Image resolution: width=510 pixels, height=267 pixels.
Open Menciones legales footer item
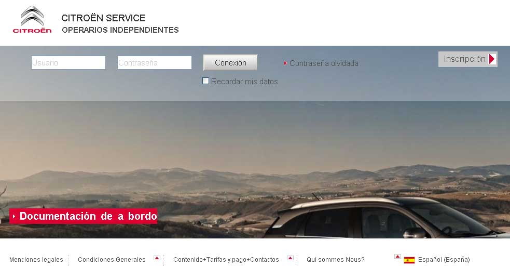36,260
